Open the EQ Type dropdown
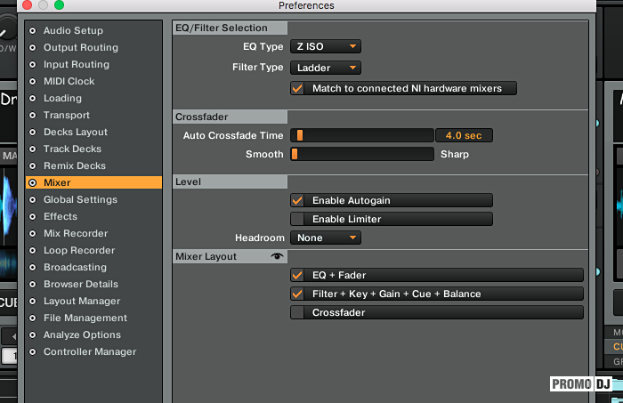 (326, 46)
